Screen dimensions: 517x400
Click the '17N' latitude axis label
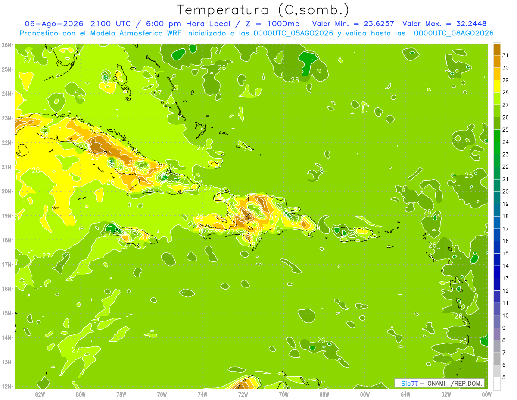pyautogui.click(x=7, y=264)
